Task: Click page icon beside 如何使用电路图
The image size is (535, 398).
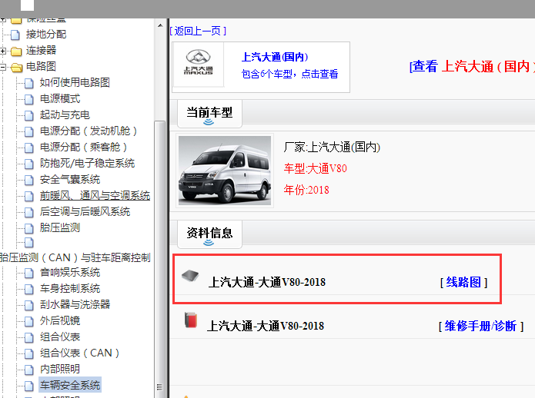Action: point(29,83)
